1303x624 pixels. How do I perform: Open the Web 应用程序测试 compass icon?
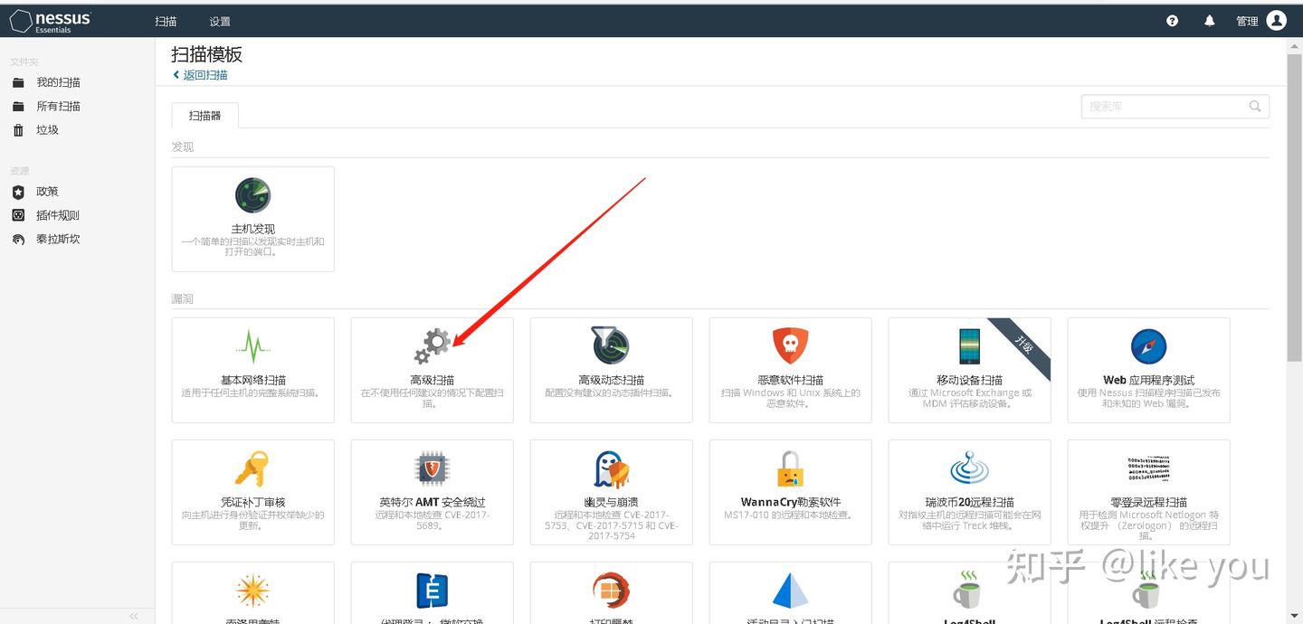tap(1148, 346)
